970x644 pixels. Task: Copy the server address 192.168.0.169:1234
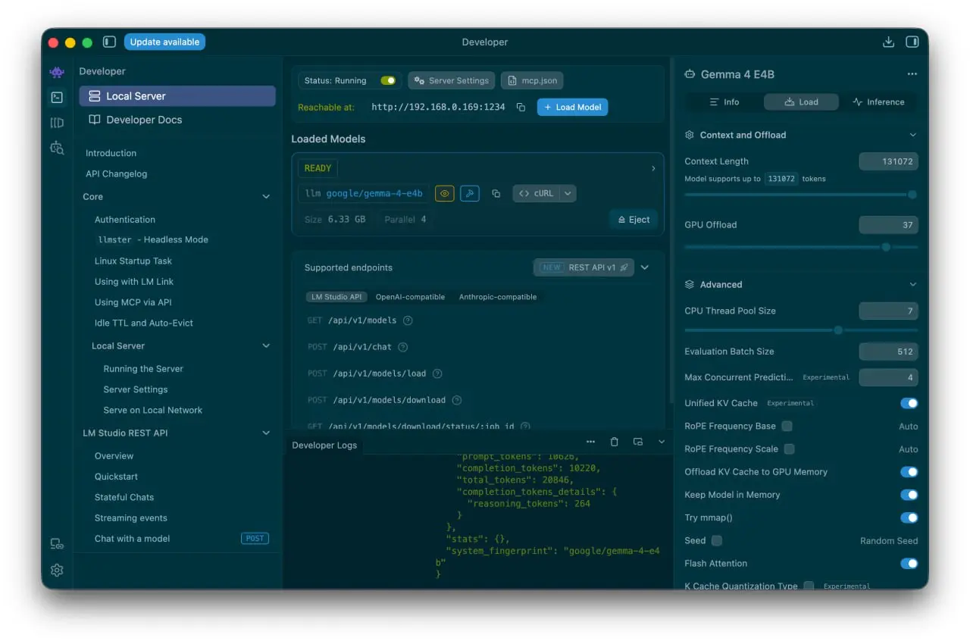click(x=521, y=108)
